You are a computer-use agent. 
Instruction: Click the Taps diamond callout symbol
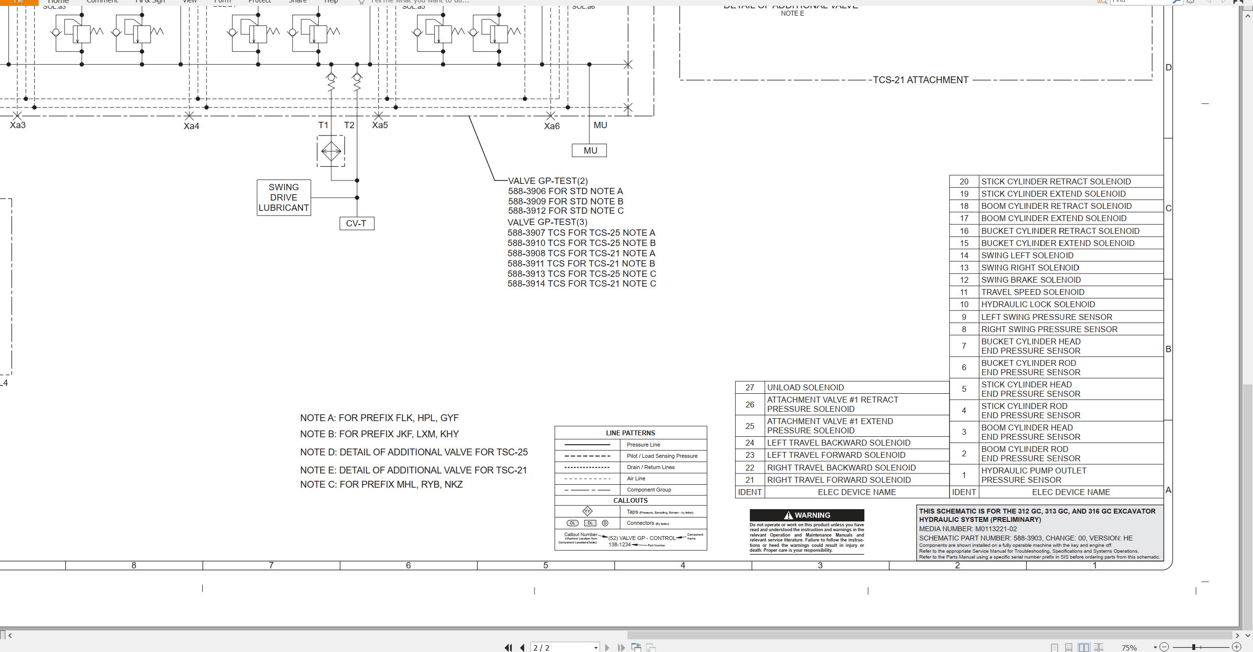click(x=587, y=512)
